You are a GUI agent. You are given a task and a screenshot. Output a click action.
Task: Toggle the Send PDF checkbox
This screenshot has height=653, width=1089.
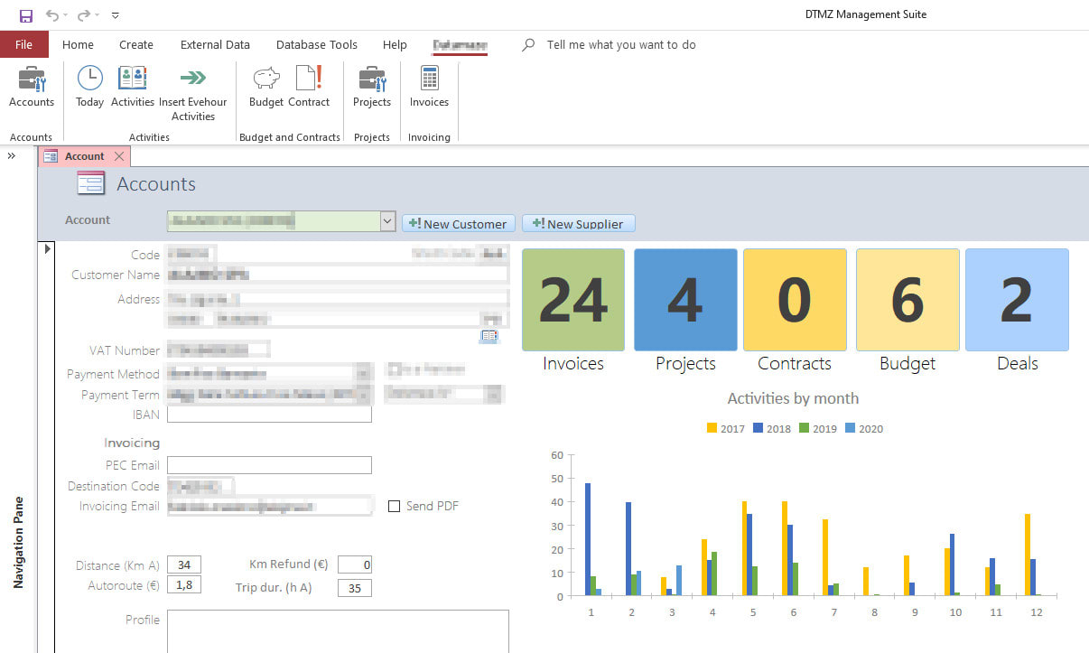[394, 507]
